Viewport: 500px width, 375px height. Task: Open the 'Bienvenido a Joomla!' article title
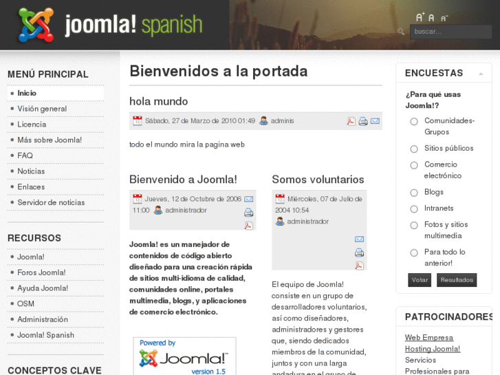[x=183, y=180]
